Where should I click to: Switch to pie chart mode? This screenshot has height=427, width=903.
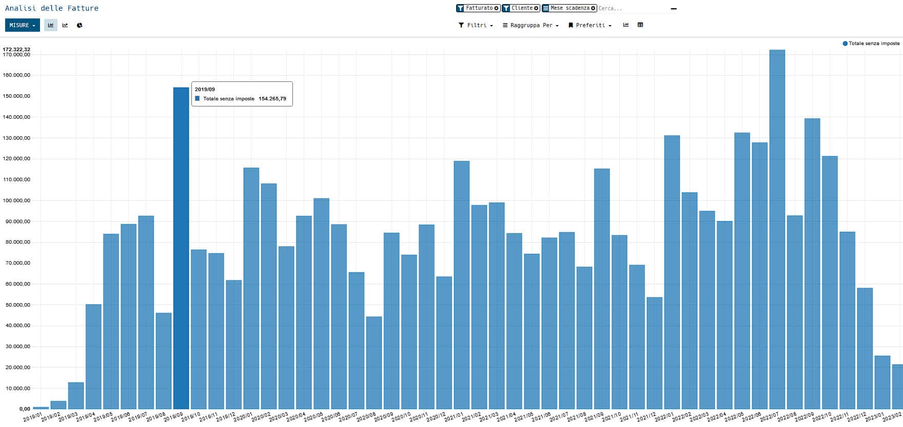(80, 25)
